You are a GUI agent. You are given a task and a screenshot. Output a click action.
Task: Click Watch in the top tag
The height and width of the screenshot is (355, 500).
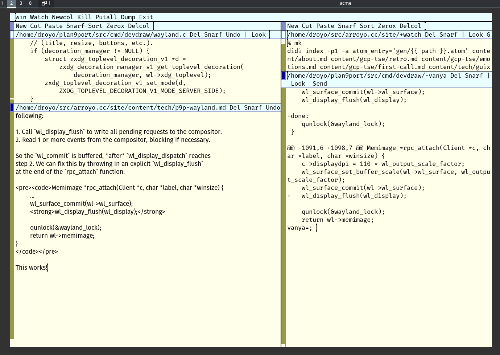coord(39,17)
